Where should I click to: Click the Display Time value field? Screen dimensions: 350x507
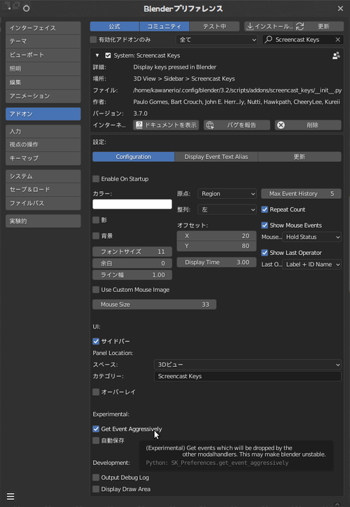click(216, 262)
